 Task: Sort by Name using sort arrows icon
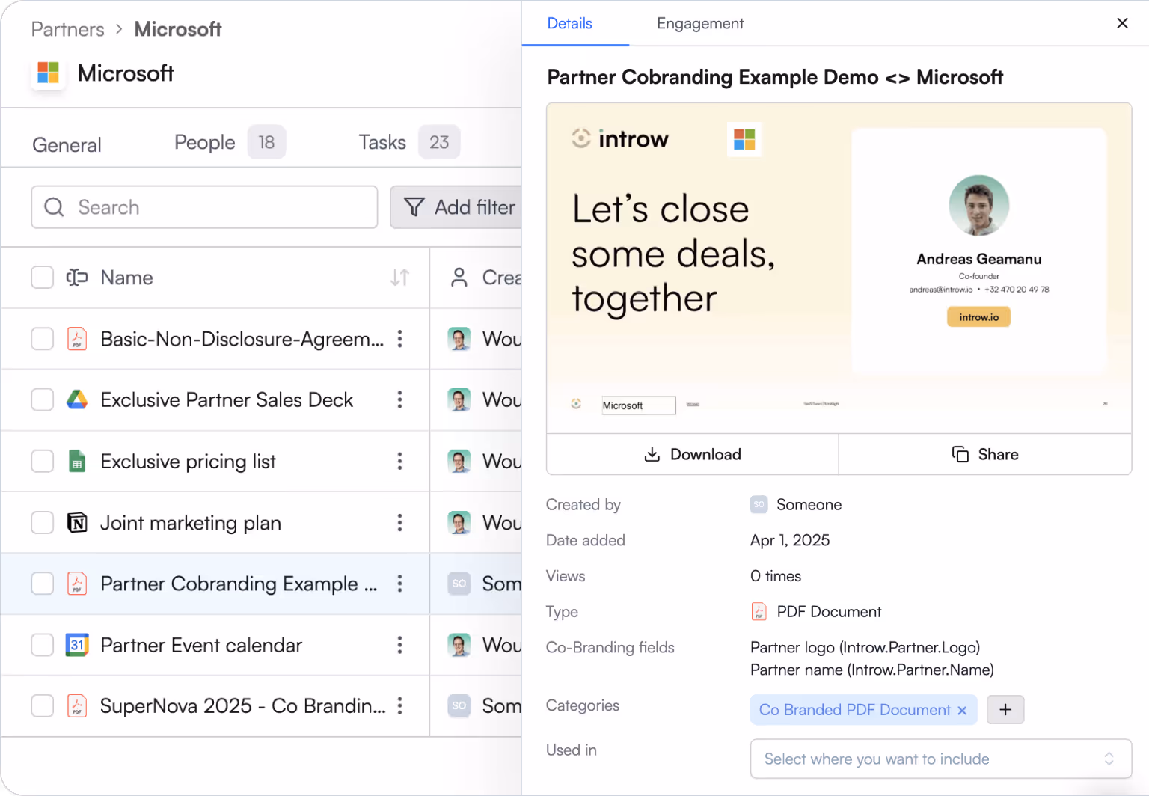[400, 278]
